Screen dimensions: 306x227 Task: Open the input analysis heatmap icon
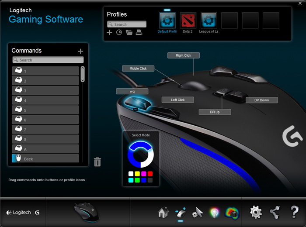tap(232, 213)
